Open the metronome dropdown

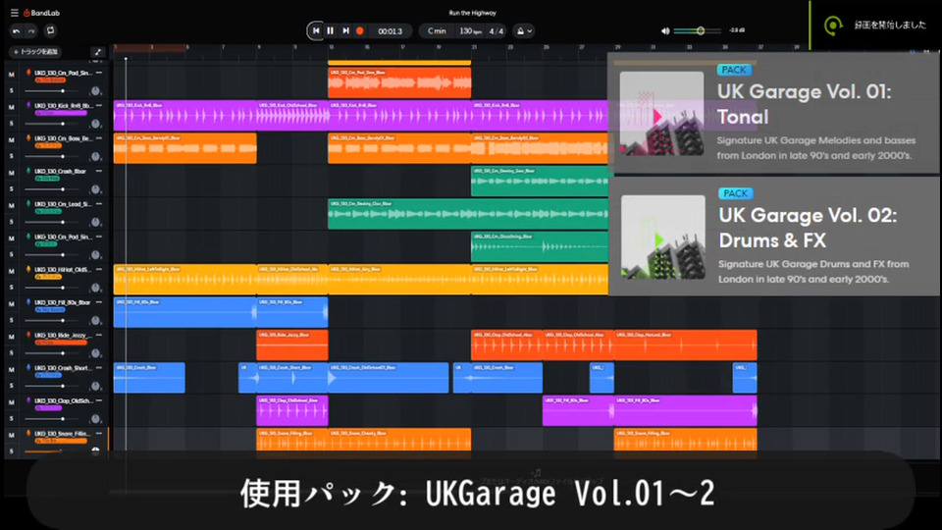[x=524, y=30]
